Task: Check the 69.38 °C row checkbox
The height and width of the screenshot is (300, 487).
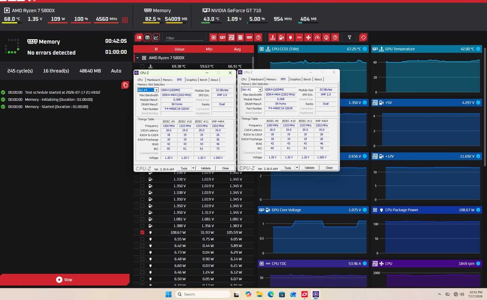Action: 142,66
